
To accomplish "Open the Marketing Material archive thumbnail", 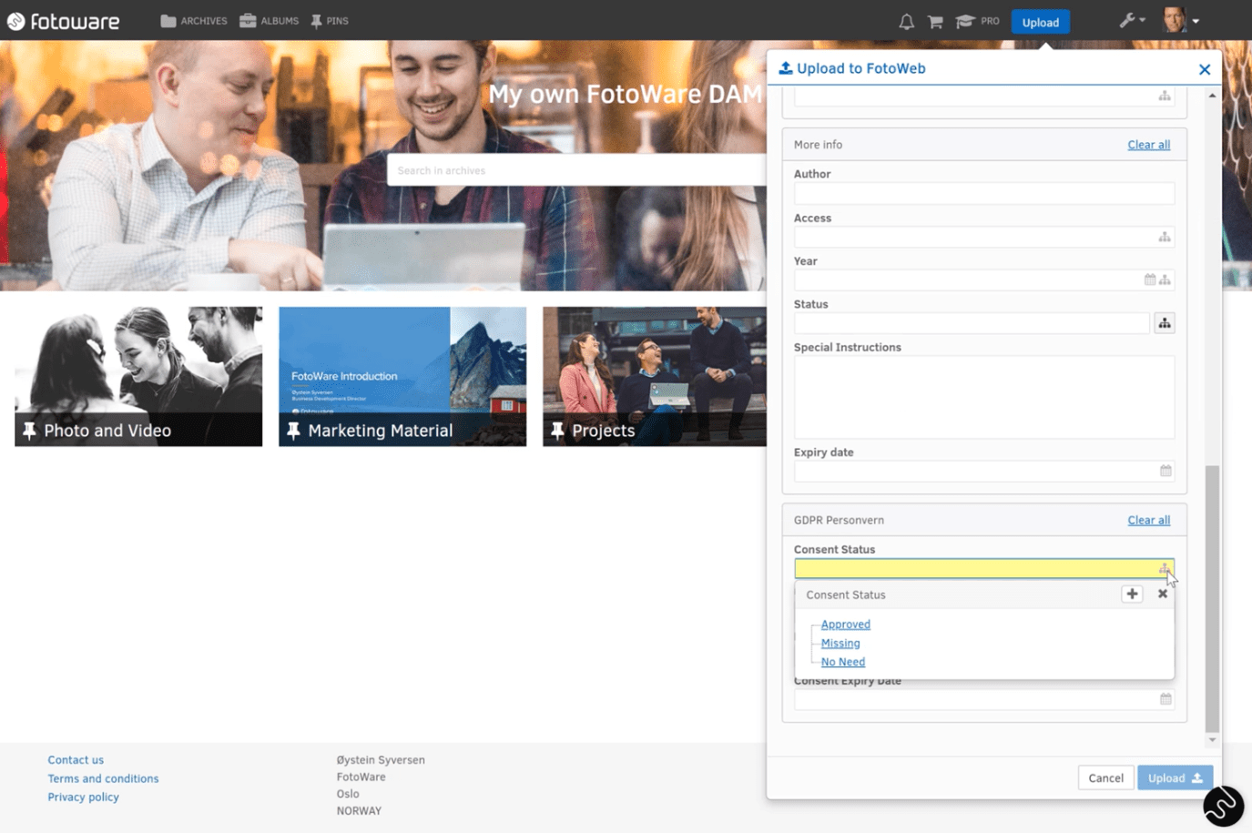I will (x=402, y=376).
